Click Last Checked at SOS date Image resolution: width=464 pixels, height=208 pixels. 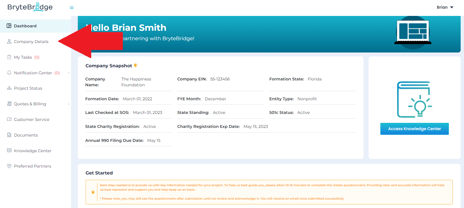(x=147, y=113)
